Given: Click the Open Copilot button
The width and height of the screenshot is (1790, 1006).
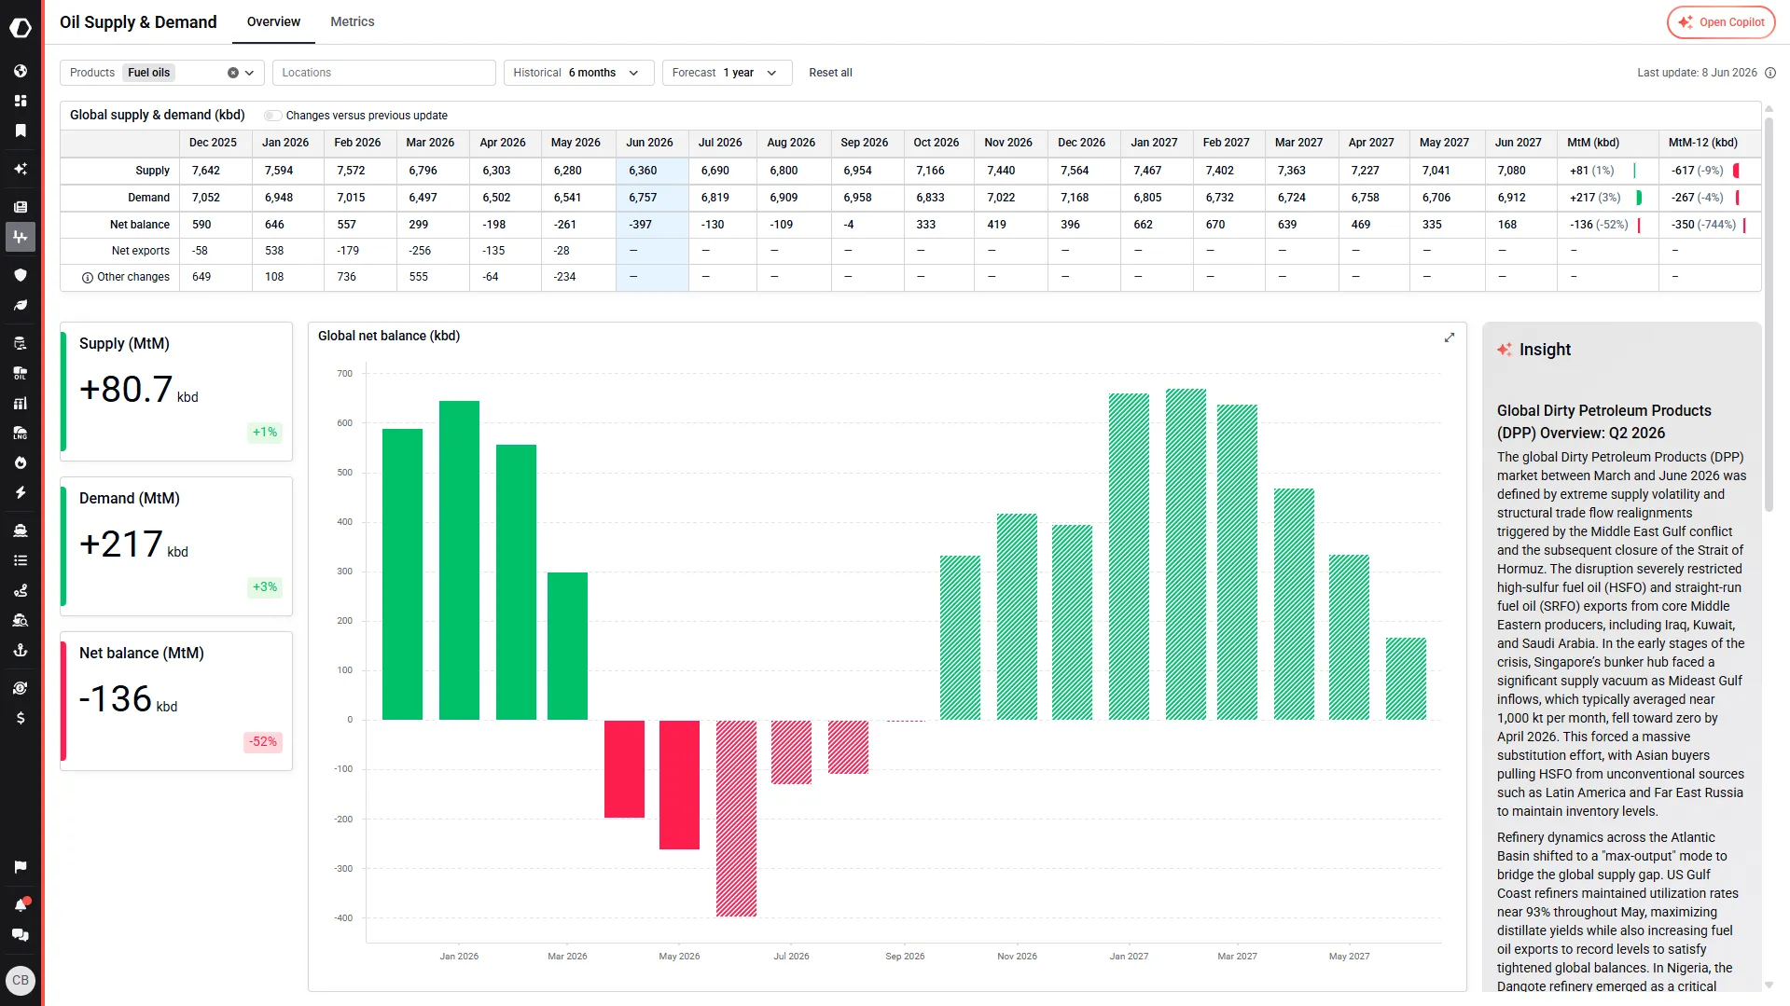Looking at the screenshot, I should (1720, 22).
